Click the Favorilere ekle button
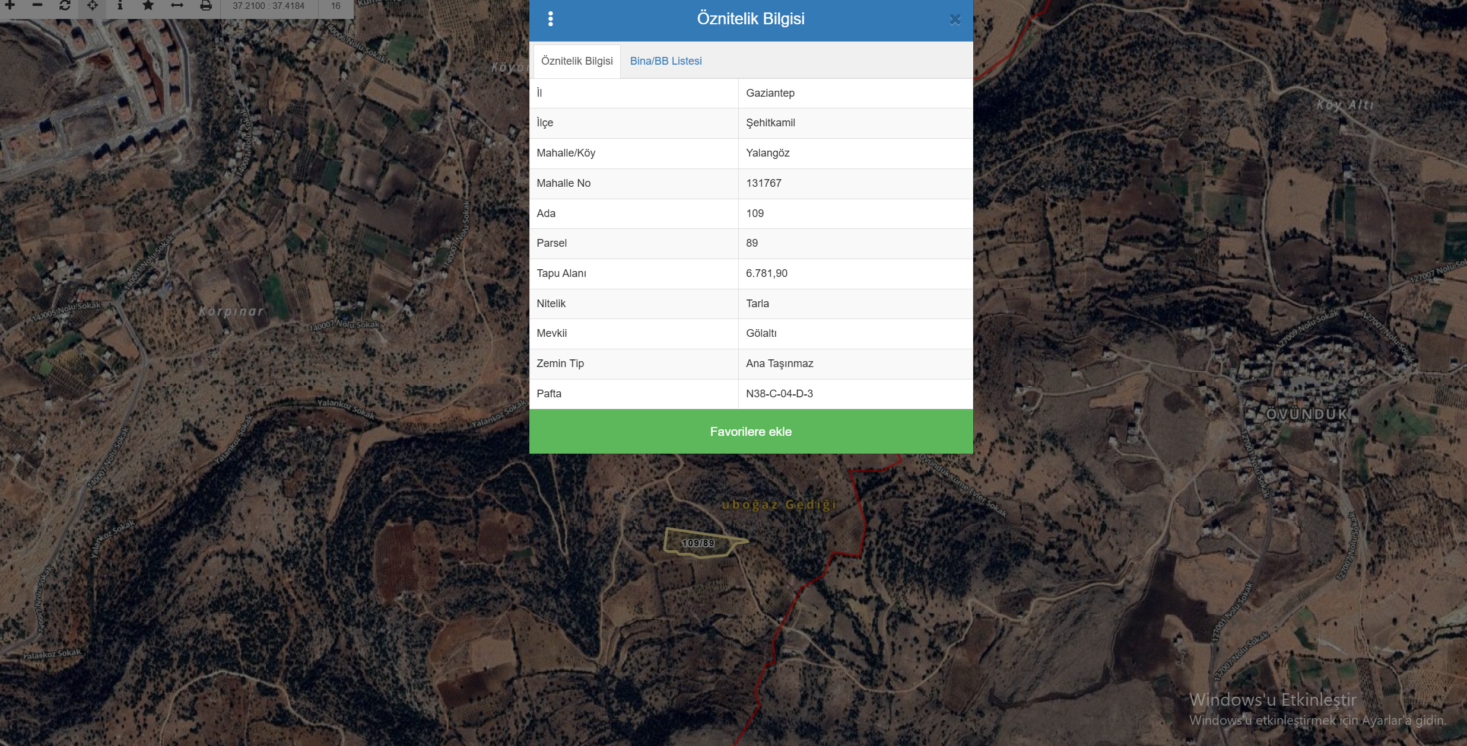This screenshot has height=746, width=1467. pos(751,432)
